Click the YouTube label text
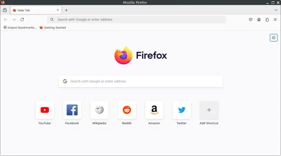Image resolution: width=281 pixels, height=156 pixels. click(x=45, y=123)
